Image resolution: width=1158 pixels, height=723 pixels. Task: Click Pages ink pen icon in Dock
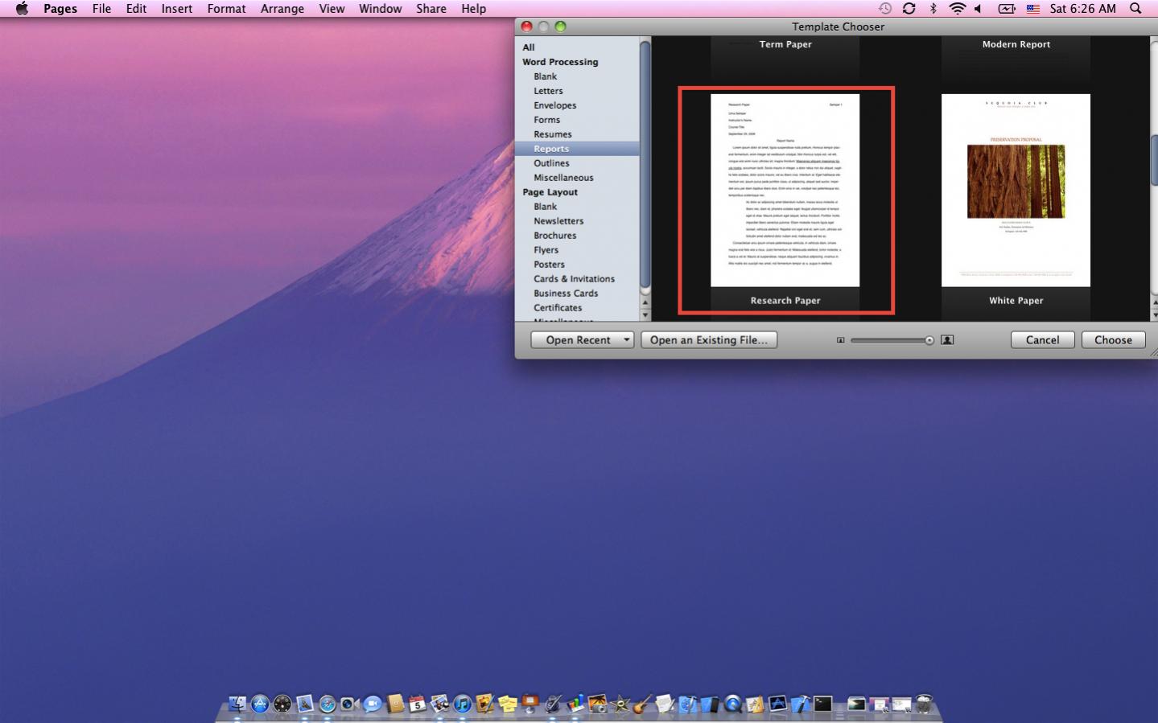[552, 705]
